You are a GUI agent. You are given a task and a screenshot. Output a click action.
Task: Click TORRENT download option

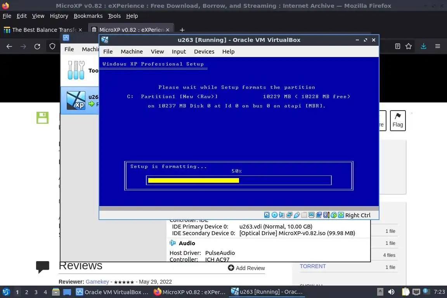coord(313,266)
